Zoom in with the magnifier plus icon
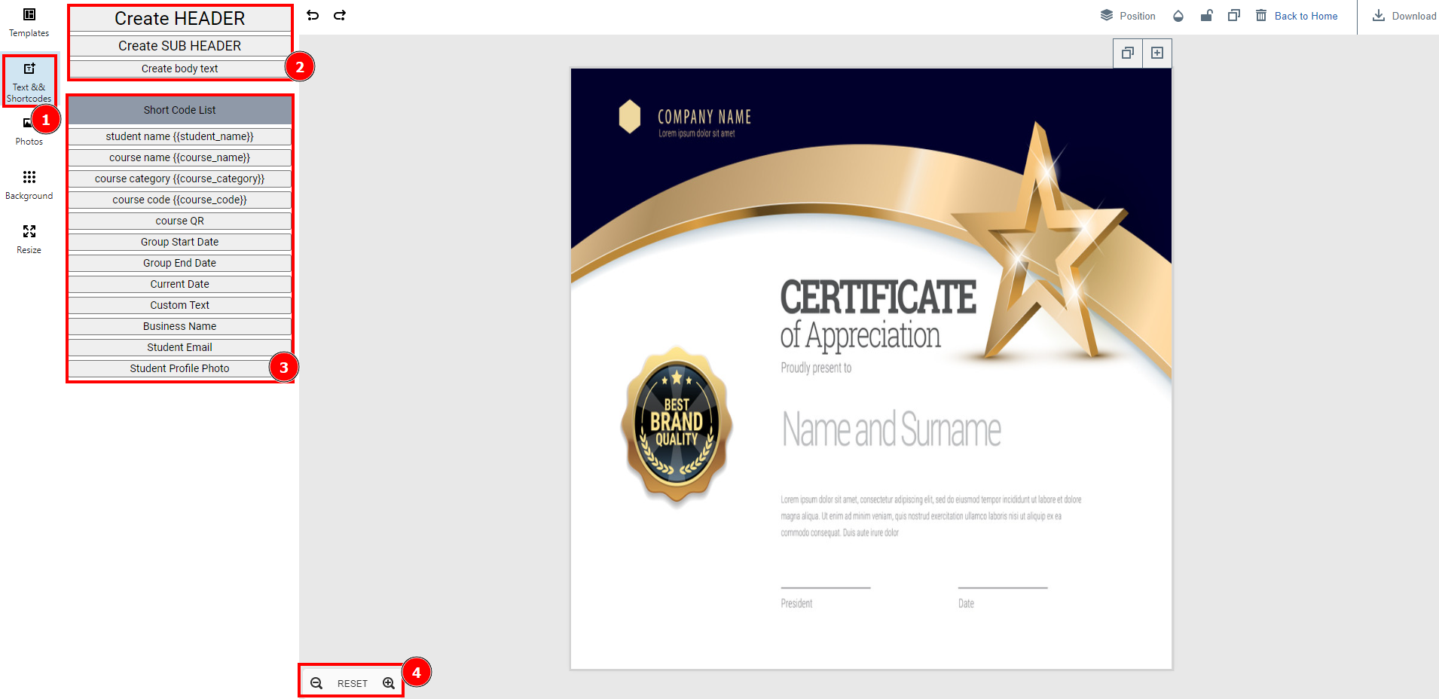Screen dimensions: 1439x699 389,683
